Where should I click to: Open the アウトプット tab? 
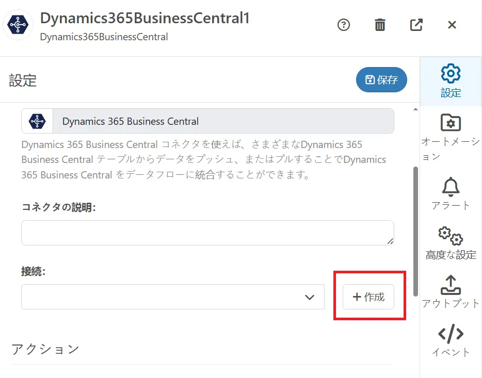[451, 292]
